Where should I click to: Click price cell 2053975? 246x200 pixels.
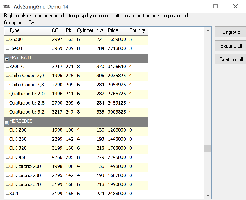click(117, 85)
